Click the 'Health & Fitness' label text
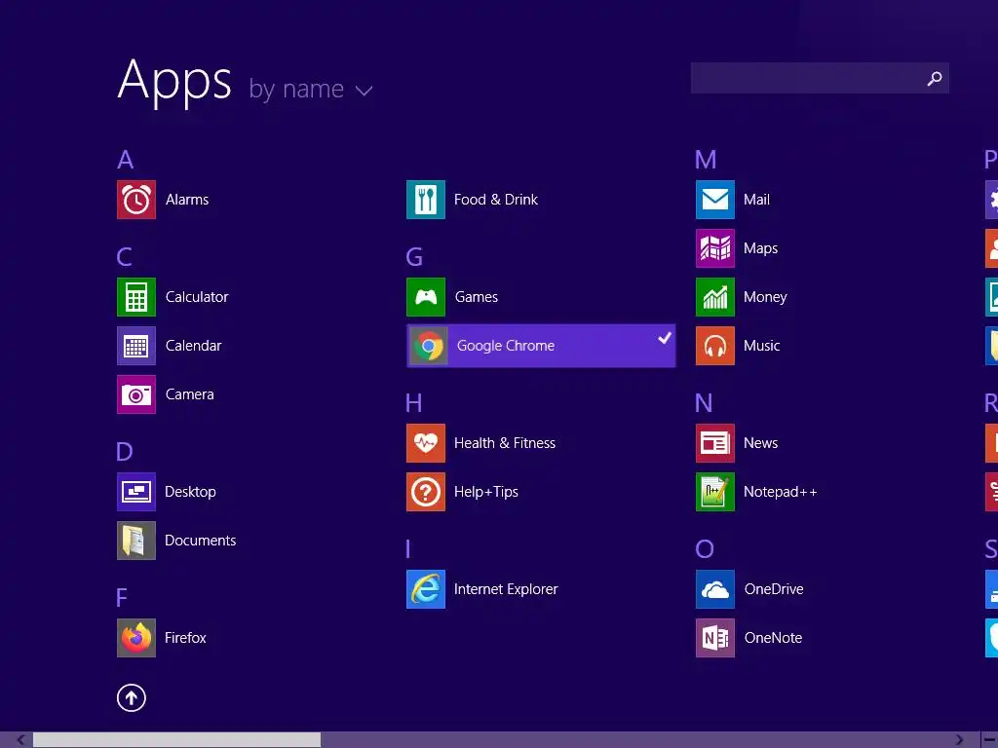The image size is (998, 748). click(x=505, y=443)
